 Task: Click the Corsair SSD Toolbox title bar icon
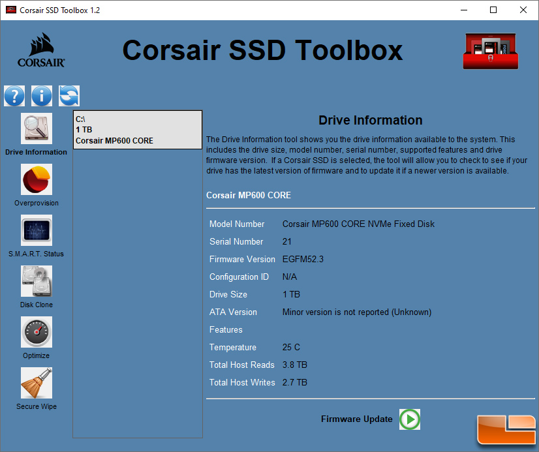pyautogui.click(x=11, y=10)
